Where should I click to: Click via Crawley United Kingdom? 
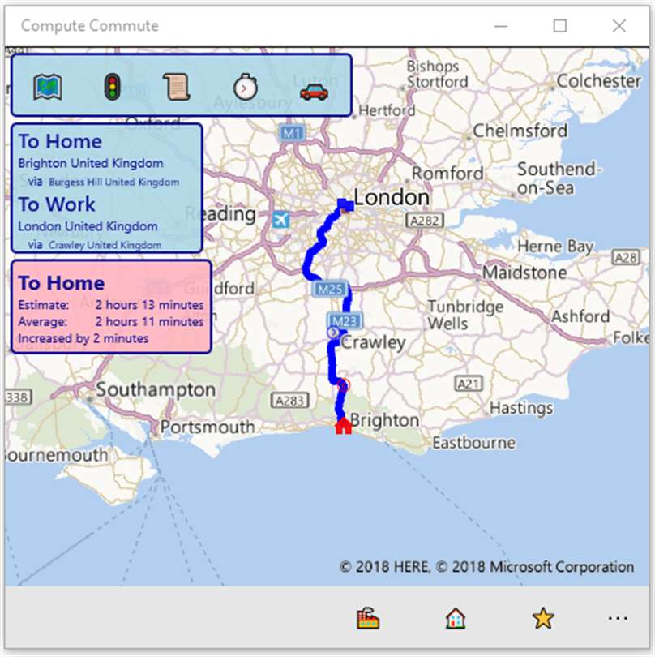tap(95, 245)
